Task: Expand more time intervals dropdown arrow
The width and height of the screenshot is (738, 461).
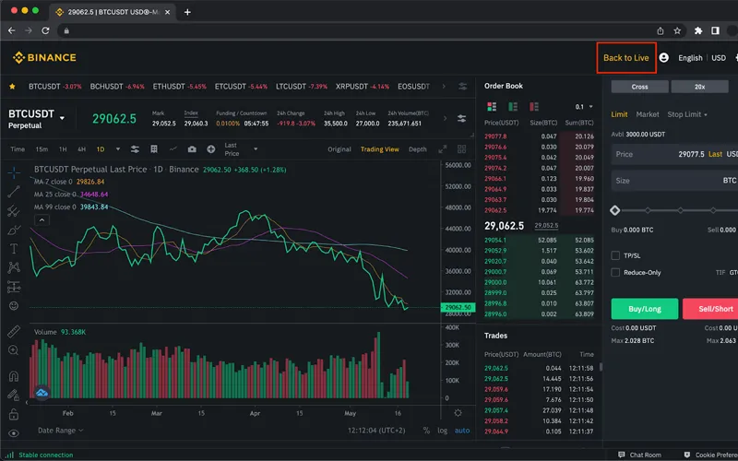Action: pos(118,149)
